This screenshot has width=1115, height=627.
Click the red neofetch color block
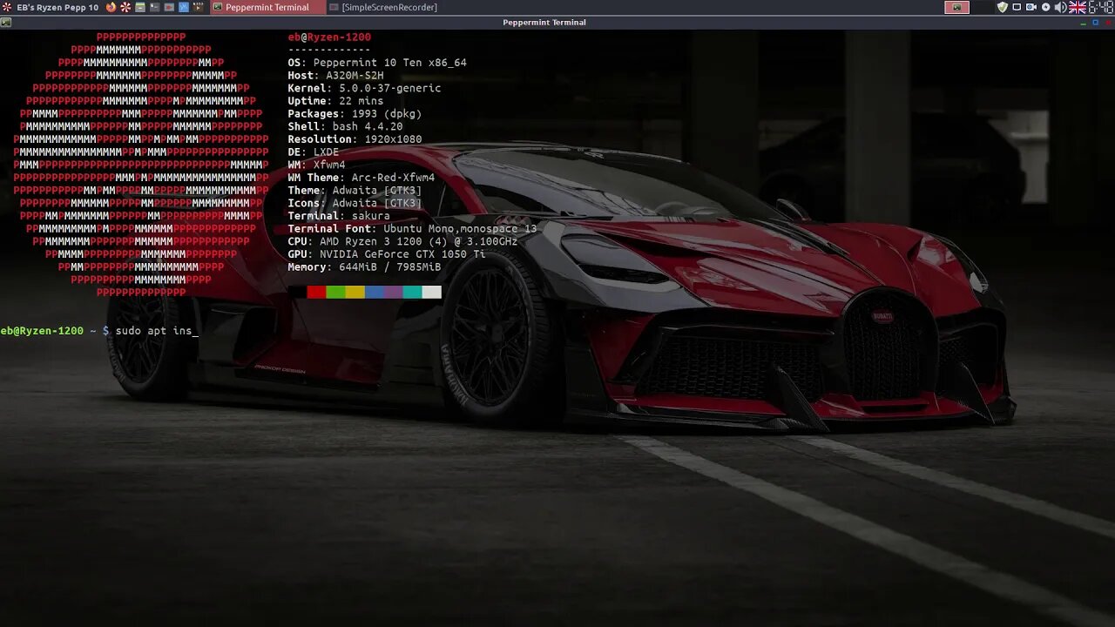point(316,292)
